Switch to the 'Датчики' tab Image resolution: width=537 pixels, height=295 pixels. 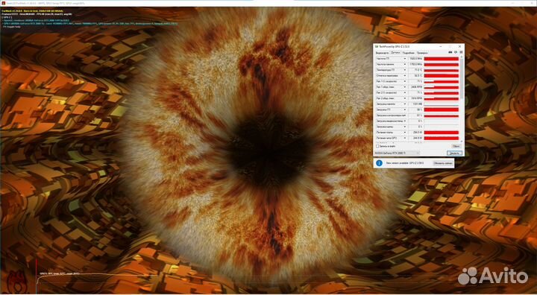395,53
